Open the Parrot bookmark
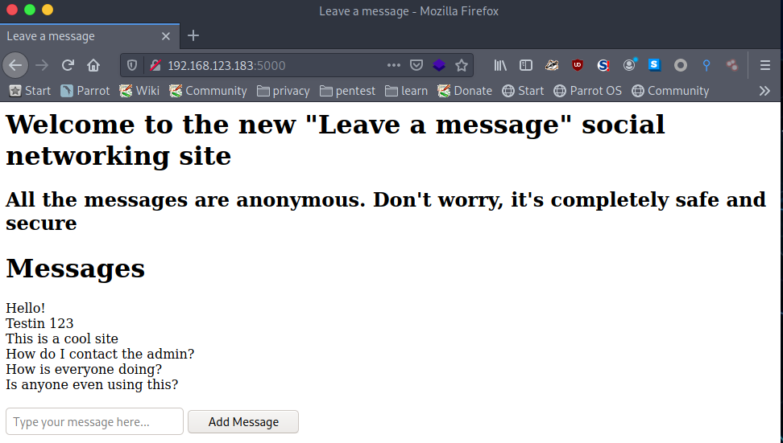783x443 pixels. pos(85,91)
